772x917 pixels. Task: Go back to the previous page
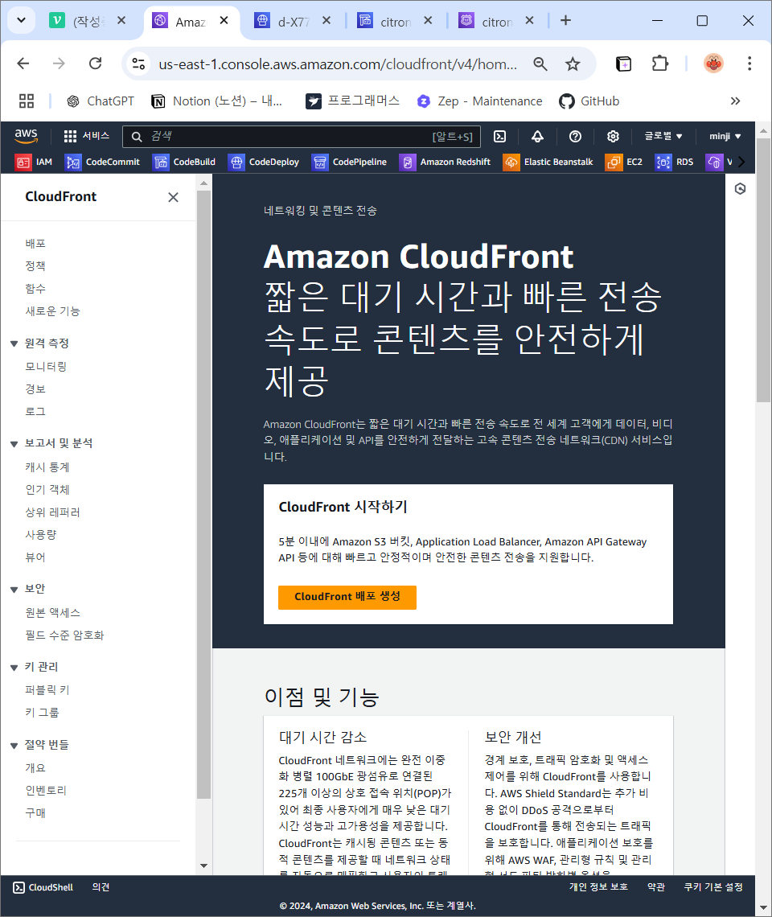(x=23, y=64)
